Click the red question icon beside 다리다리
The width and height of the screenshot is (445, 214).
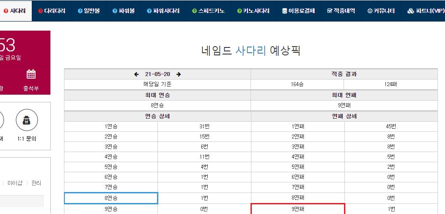pos(40,11)
